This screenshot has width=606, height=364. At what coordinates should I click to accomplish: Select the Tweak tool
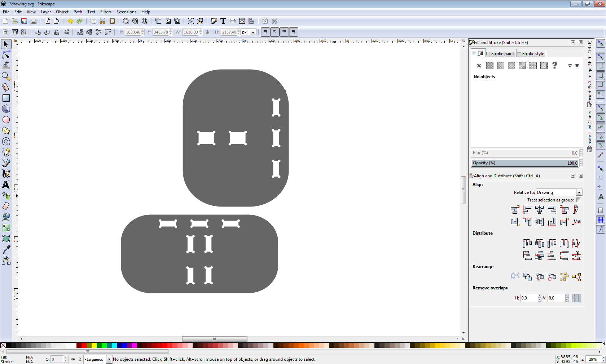click(6, 66)
